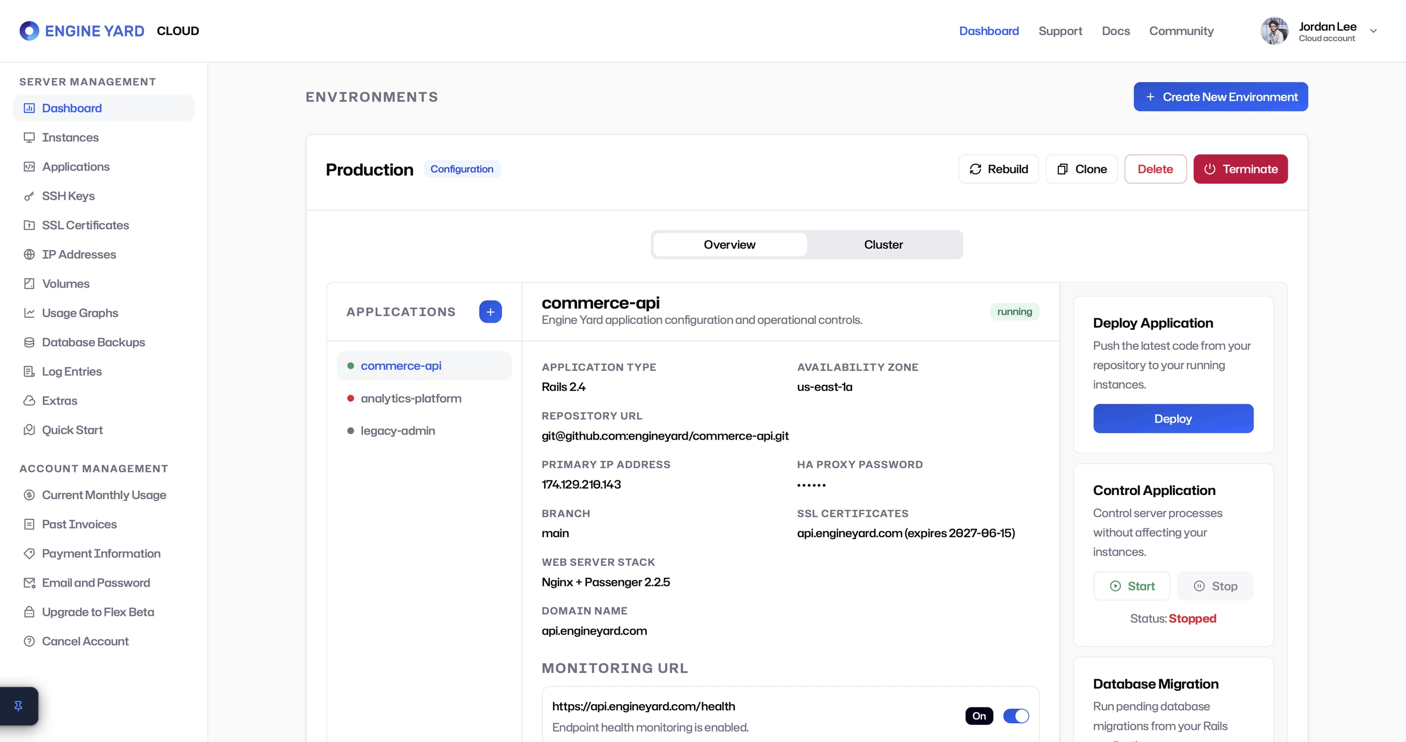Toggle the health monitoring URL switch
This screenshot has height=742, width=1406.
click(x=1016, y=716)
